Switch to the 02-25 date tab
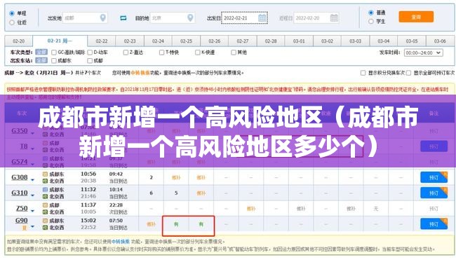 coord(186,41)
